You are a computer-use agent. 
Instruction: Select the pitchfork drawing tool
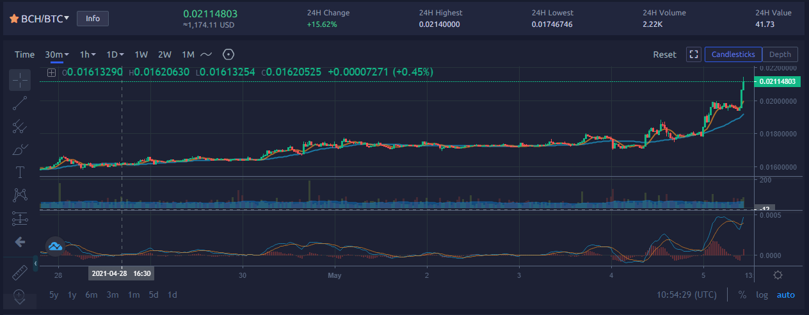coord(20,127)
